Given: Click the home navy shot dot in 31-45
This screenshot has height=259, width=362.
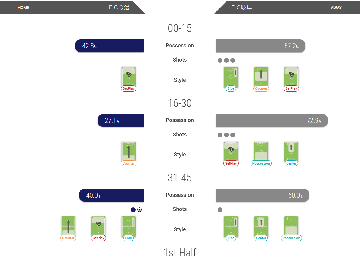Looking at the screenshot, I should click(x=133, y=209).
